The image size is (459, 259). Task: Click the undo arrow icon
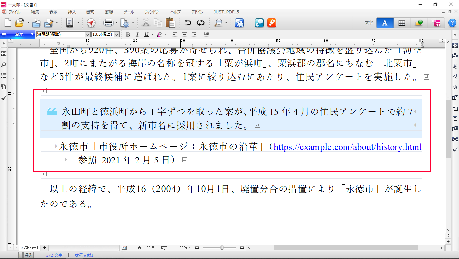(x=188, y=23)
